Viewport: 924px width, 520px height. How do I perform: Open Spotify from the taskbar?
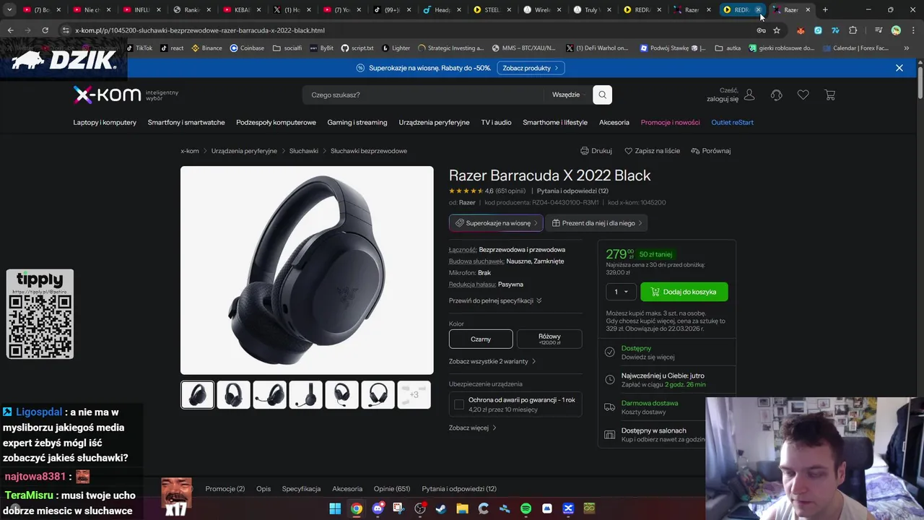coord(526,508)
